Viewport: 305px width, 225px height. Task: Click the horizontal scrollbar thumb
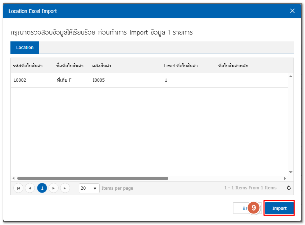[x=92, y=178]
